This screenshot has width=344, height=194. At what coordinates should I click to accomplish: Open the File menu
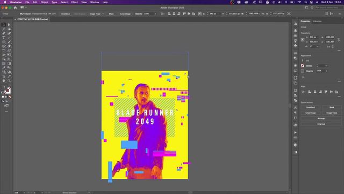point(27,2)
